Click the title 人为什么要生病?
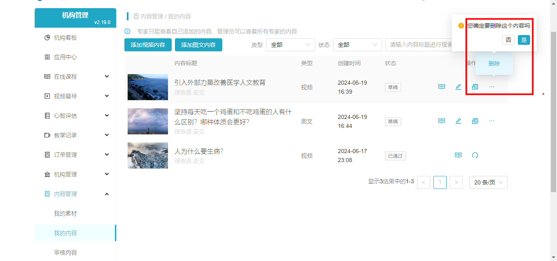The image size is (557, 261). pos(199,151)
